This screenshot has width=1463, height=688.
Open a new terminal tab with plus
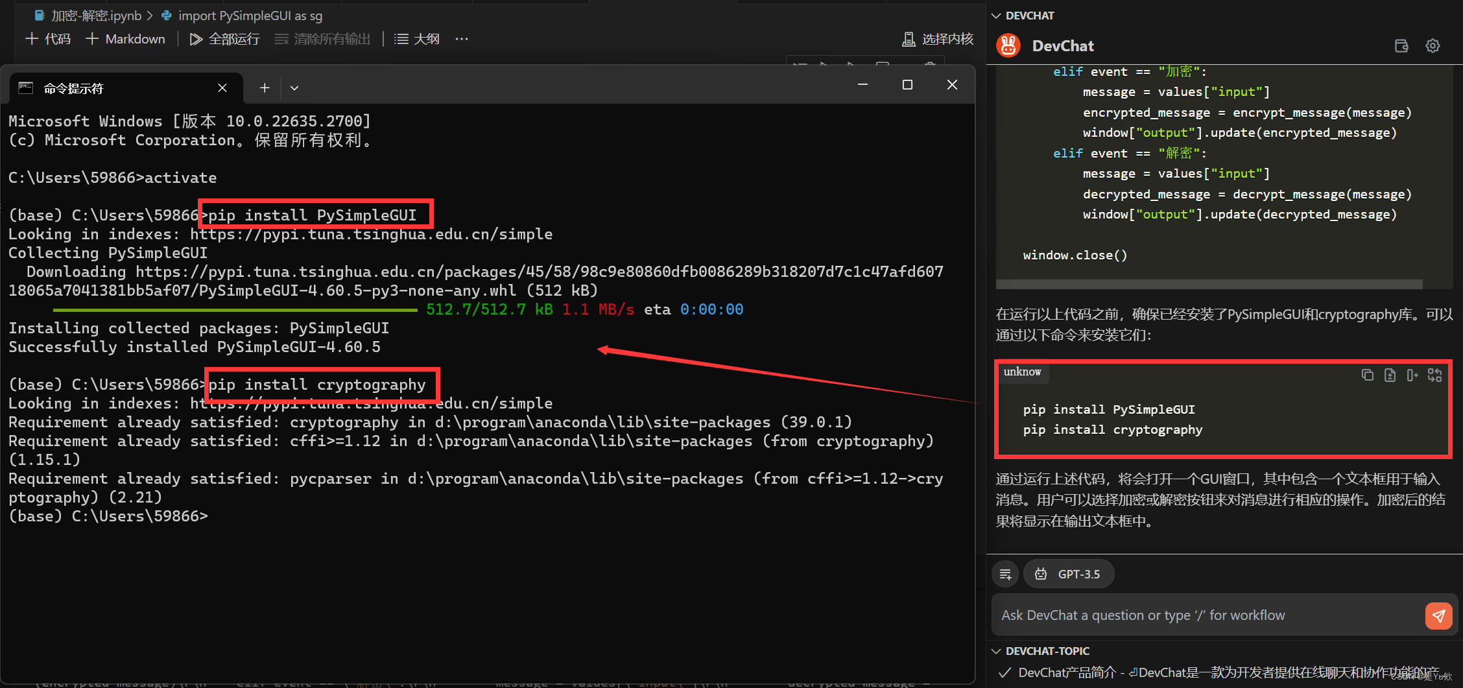[x=265, y=88]
